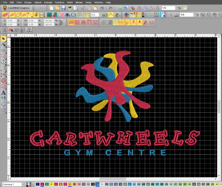This screenshot has width=222, height=187.
Task: Click the CorelDRAW Graphics mode button
Action: pos(16,8)
